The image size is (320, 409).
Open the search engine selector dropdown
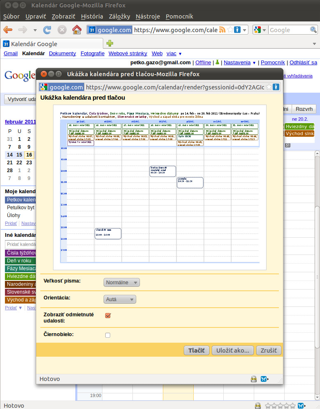tap(260, 30)
